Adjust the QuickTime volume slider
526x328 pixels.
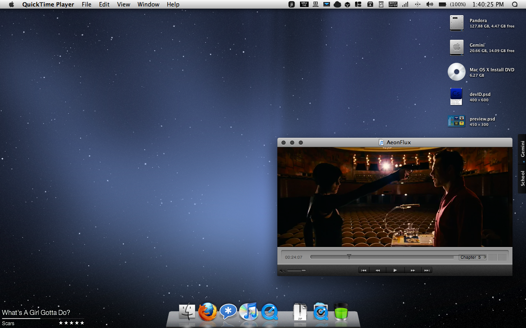pyautogui.click(x=297, y=271)
